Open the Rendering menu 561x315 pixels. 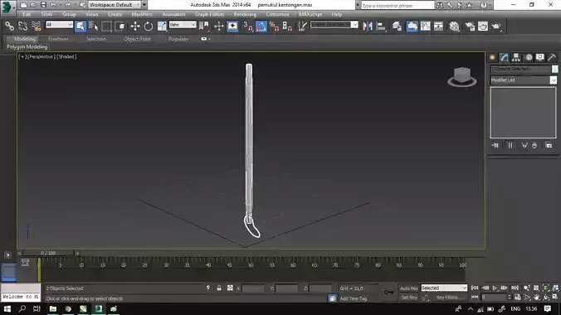(245, 14)
